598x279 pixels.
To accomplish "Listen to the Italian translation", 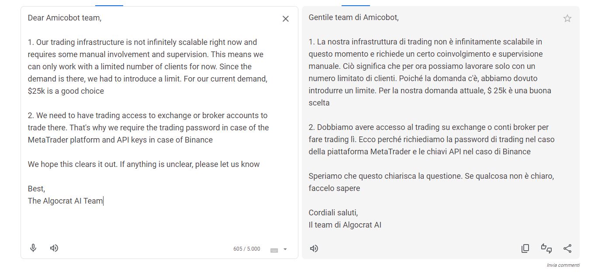I will pos(314,248).
